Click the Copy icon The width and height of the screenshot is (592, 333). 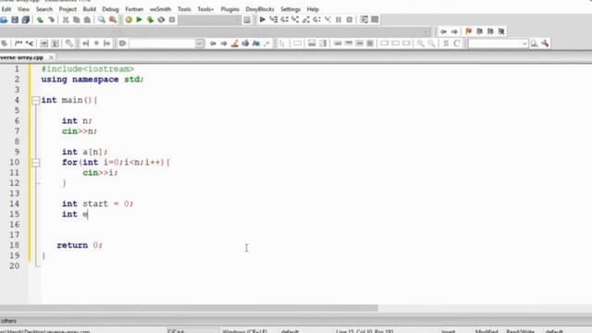click(x=76, y=19)
